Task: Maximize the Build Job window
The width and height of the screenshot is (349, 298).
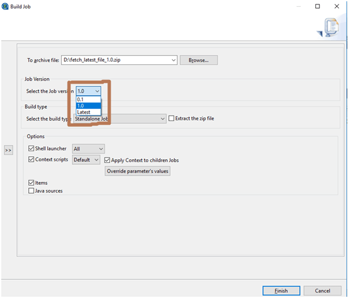Action: pos(317,6)
